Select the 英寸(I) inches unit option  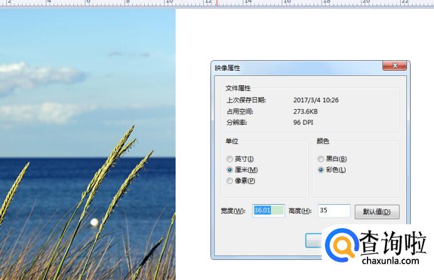(x=240, y=159)
